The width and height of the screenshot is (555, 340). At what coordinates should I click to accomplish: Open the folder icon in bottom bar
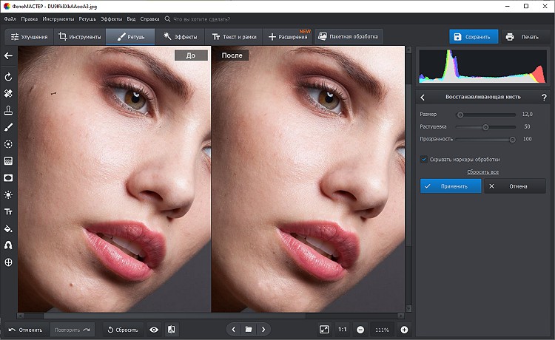coord(249,329)
